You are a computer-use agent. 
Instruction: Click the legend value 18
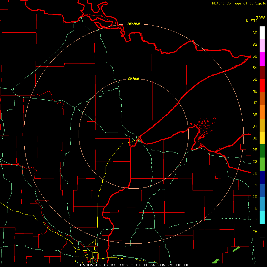click(255, 173)
